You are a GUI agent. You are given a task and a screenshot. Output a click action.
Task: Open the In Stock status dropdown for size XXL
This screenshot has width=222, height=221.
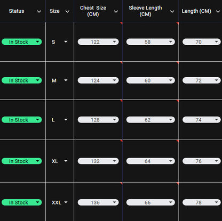tap(22, 202)
